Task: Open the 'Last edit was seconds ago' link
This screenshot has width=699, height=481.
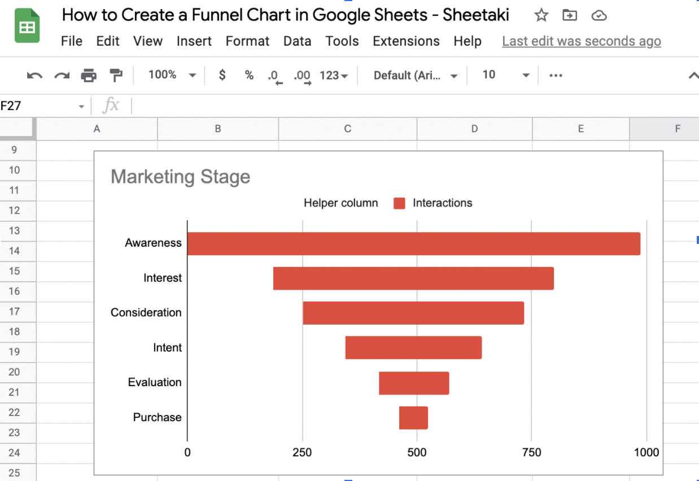Action: point(581,41)
